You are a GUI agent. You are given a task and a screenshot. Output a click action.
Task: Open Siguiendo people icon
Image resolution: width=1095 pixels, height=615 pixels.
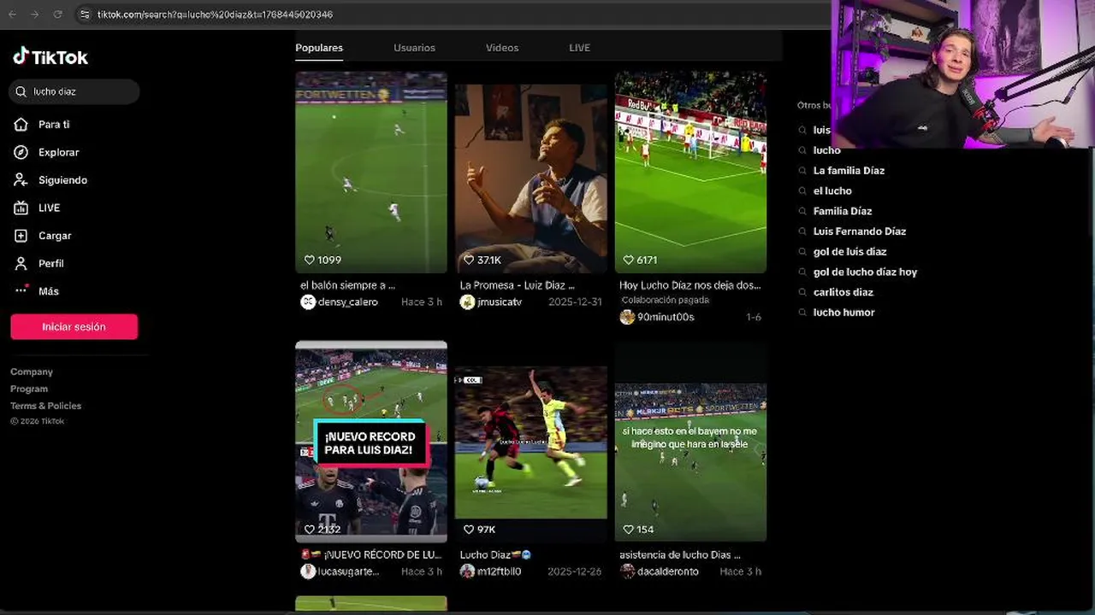click(21, 180)
